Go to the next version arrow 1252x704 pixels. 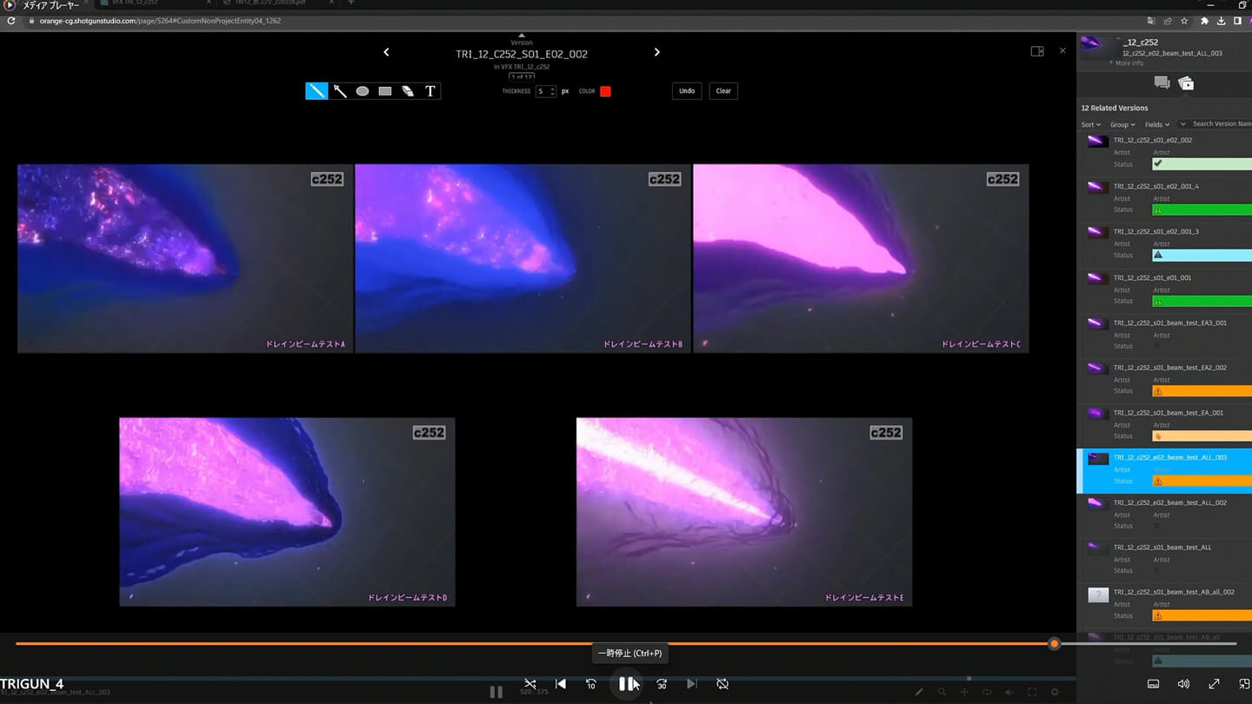(x=656, y=52)
